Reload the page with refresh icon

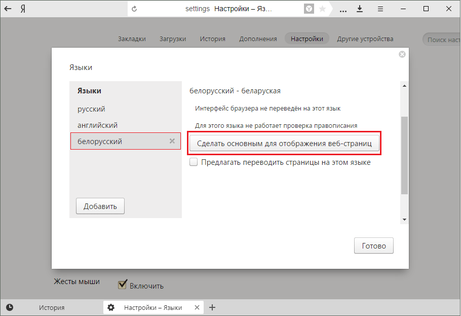pos(134,9)
